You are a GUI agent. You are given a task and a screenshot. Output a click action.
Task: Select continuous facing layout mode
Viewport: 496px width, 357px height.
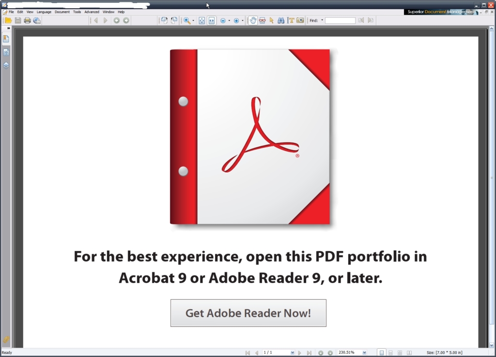pyautogui.click(x=400, y=353)
